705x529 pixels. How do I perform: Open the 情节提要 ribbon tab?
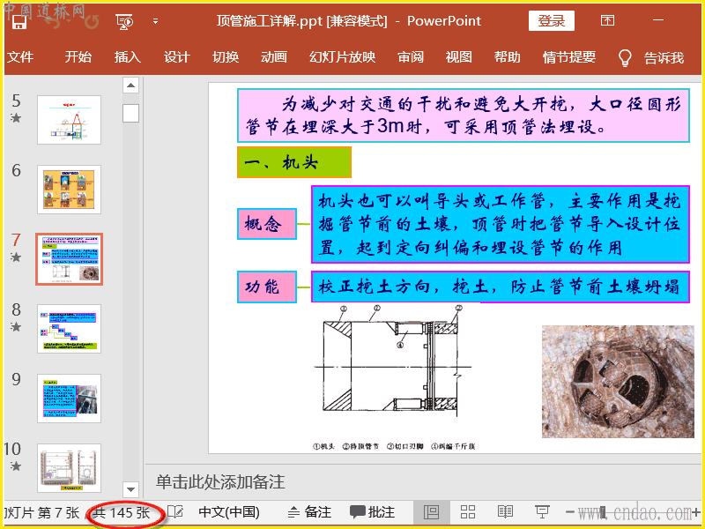(569, 57)
